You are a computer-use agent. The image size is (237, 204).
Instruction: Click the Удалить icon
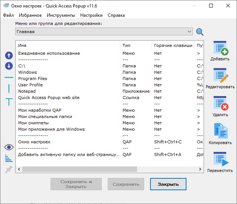[220, 103]
